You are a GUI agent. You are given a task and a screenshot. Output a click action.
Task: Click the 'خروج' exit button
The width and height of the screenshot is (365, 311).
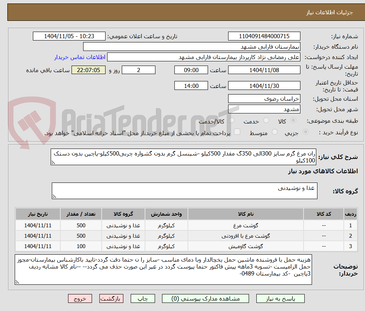click(x=80, y=298)
